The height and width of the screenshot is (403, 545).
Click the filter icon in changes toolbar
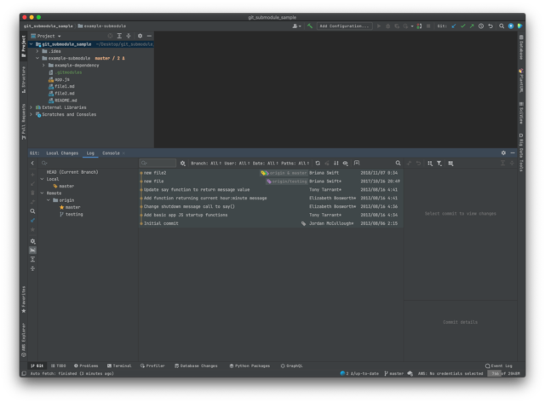coord(439,164)
